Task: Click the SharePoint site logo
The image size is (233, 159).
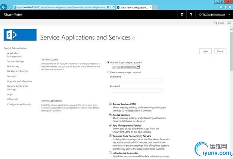Action: 20,35
